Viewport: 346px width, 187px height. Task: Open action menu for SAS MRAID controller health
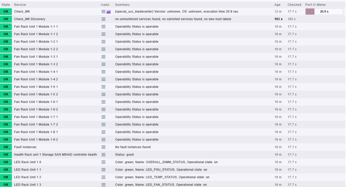click(x=103, y=154)
